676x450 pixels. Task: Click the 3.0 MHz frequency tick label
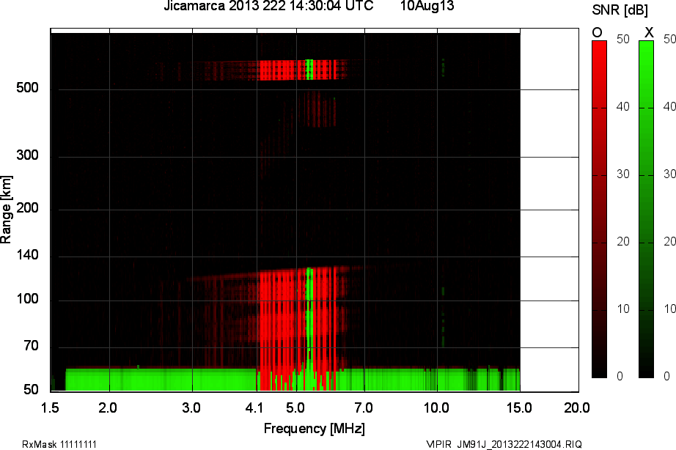point(191,407)
